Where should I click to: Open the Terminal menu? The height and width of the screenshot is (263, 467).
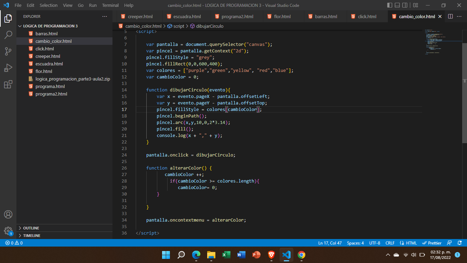tap(110, 5)
